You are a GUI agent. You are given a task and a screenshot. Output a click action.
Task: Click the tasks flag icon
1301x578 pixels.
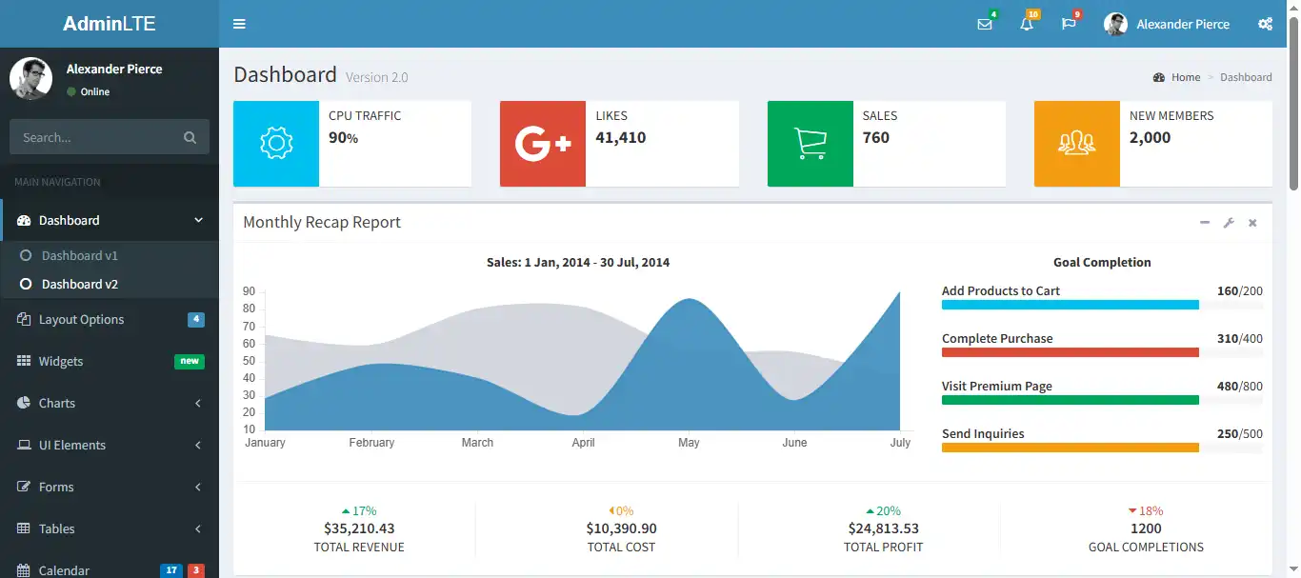[1069, 24]
